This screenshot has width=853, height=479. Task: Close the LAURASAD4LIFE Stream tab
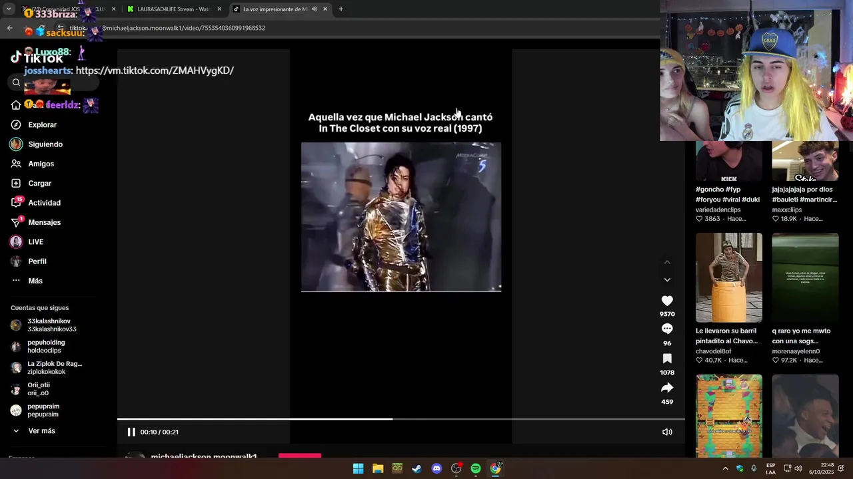tap(219, 9)
